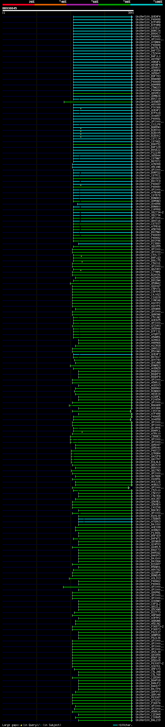Choose the UniRef100_Q5ZL39 label
This screenshot has width=165, height=727.
[148, 652]
